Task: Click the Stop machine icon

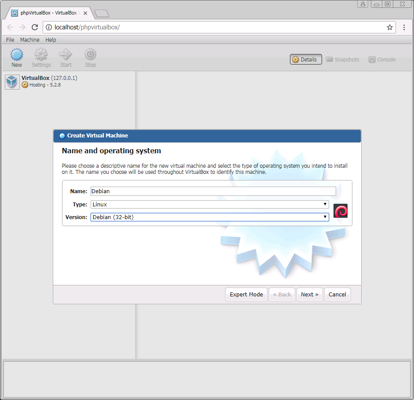Action: [x=90, y=57]
